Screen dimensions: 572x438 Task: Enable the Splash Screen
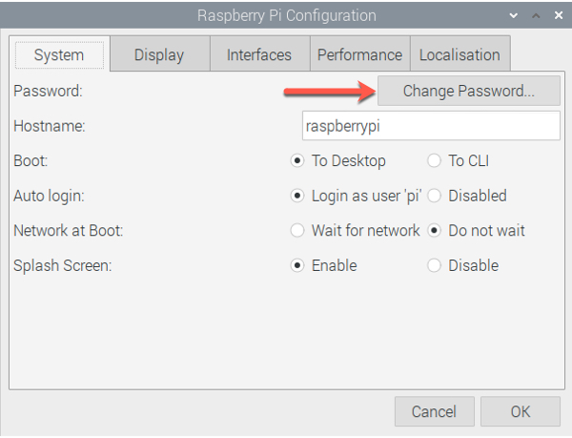tap(296, 265)
